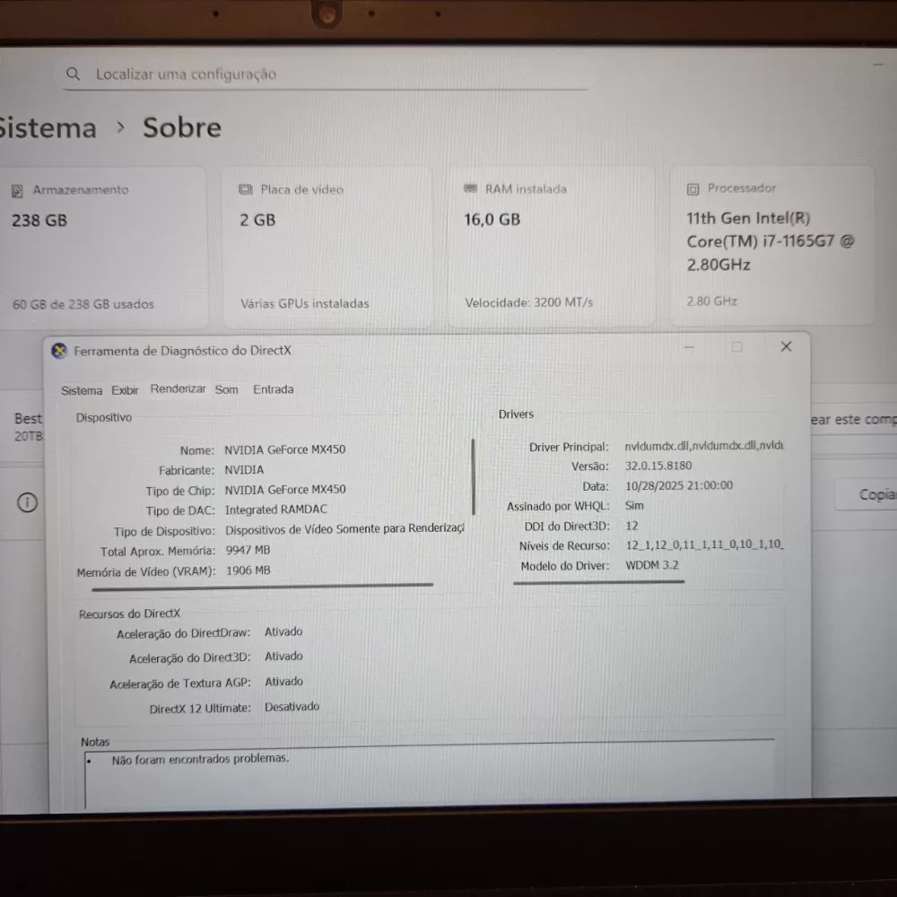Image resolution: width=897 pixels, height=897 pixels.
Task: Minimize the DirectX diagnostic window
Action: pyautogui.click(x=689, y=347)
